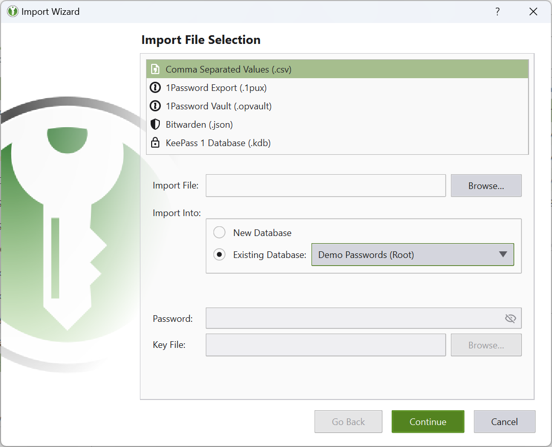Screen dimensions: 552x447
Task: Continue to the next wizard step
Action: coord(428,421)
